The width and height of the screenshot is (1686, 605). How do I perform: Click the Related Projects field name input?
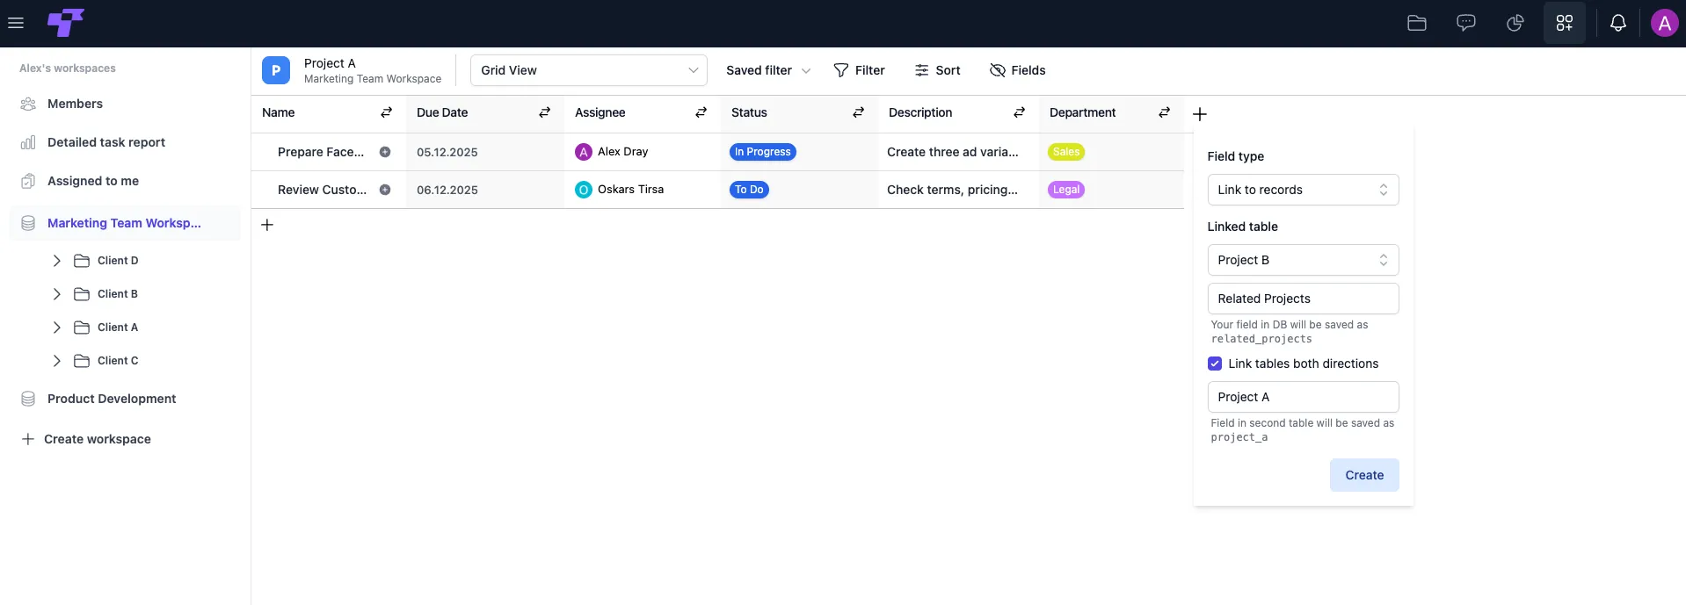pyautogui.click(x=1303, y=299)
